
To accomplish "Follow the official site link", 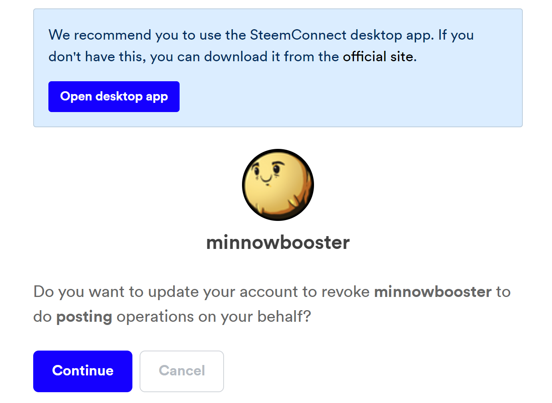I will pos(378,57).
